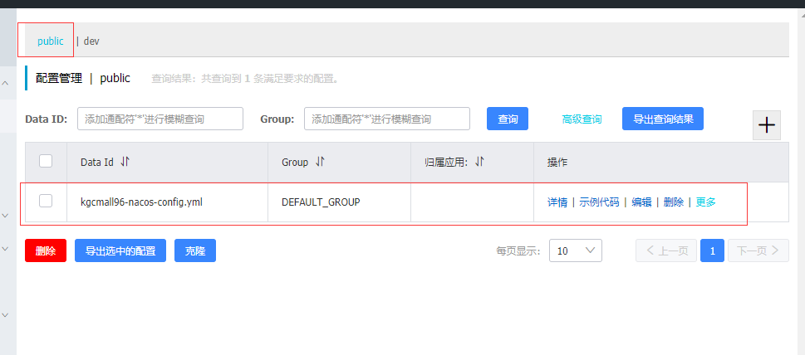Viewport: 805px width, 355px height.
Task: Click 上一页 previous page button
Action: pos(666,250)
